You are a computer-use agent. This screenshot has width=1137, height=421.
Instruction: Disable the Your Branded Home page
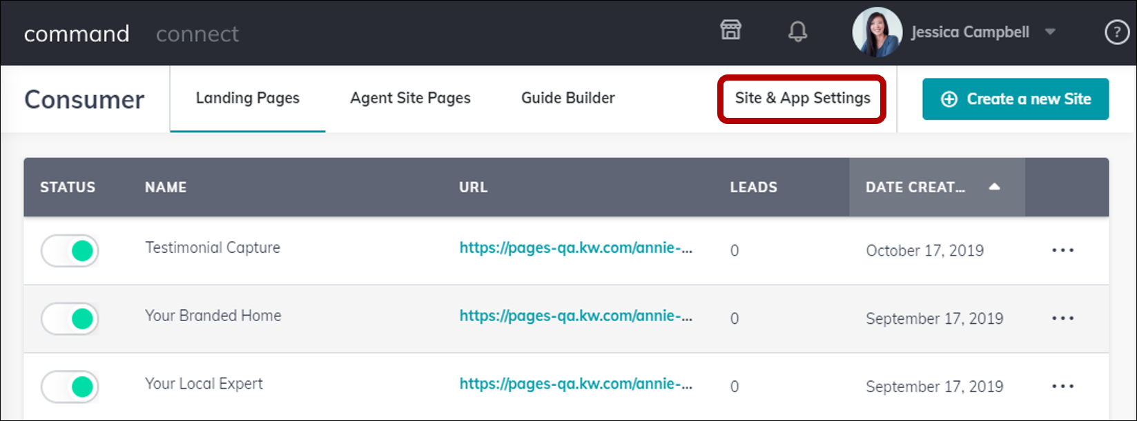(x=70, y=319)
